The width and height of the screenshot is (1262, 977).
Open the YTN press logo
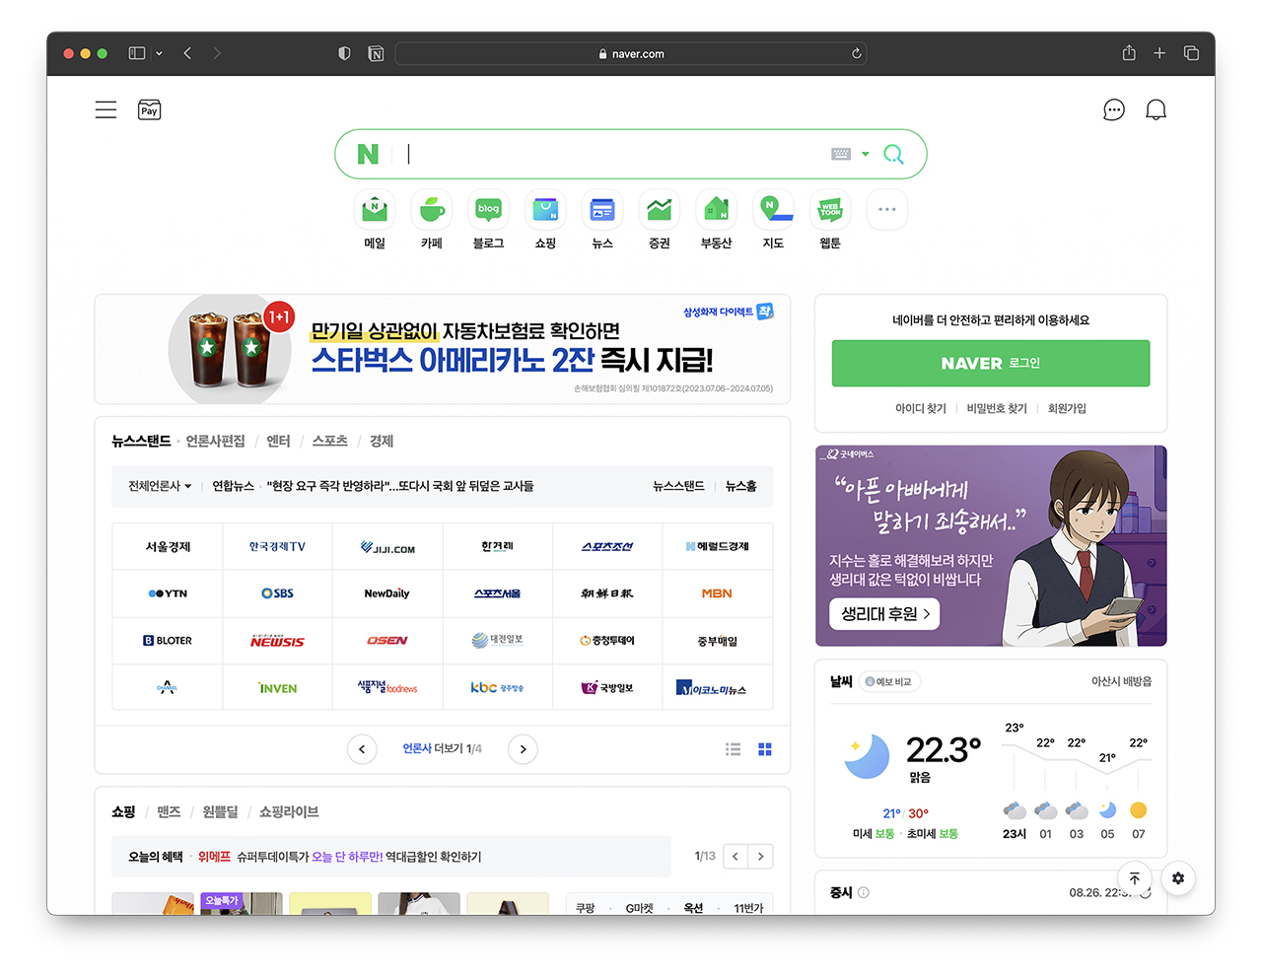click(168, 593)
